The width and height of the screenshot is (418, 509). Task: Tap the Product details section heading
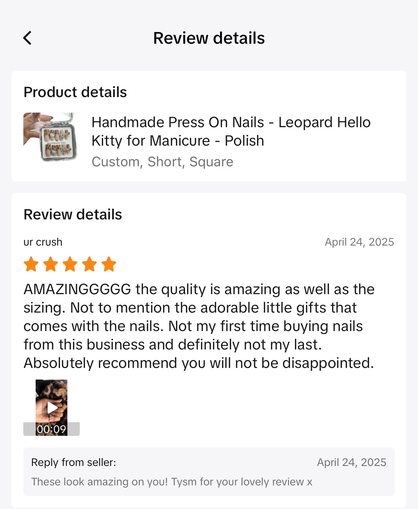[x=75, y=92]
